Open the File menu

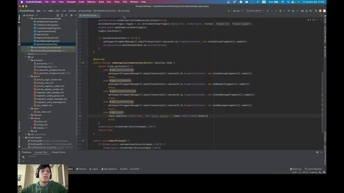tap(47, 2)
